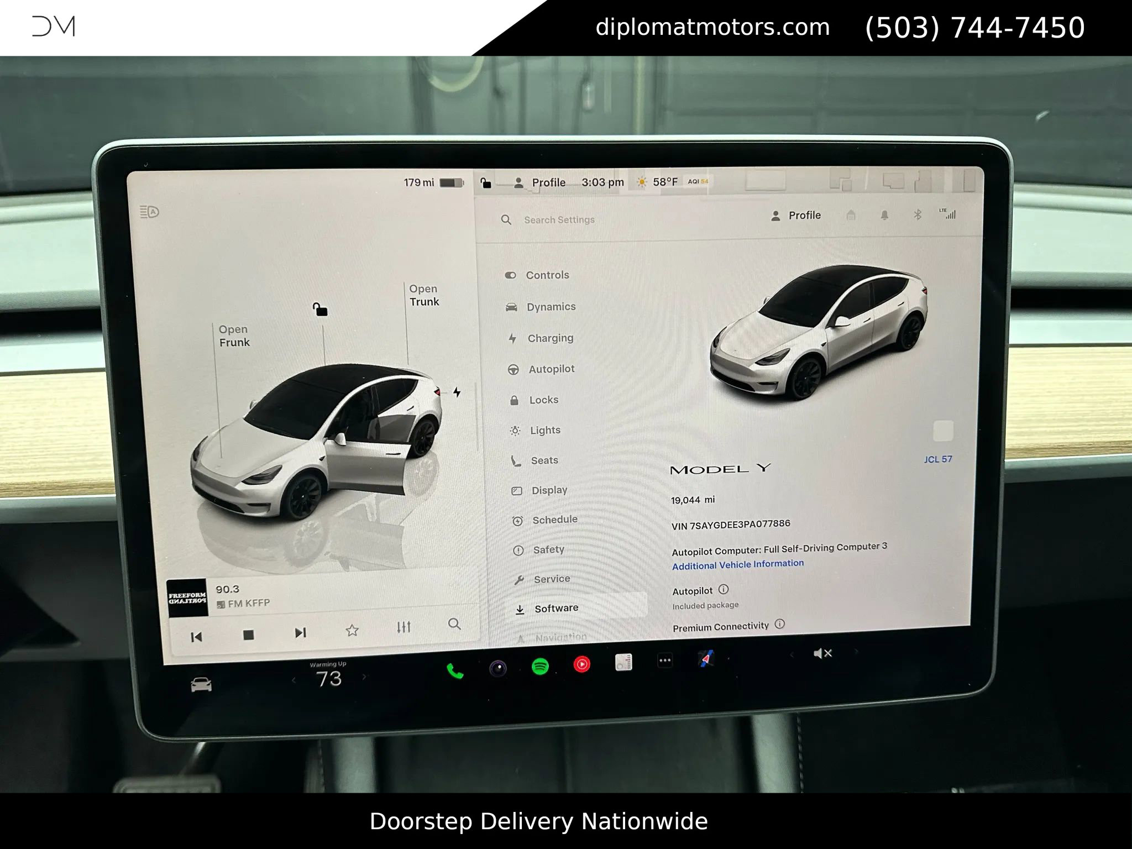Screen dimensions: 1132x849
Task: Open the notifications bell icon
Action: [885, 216]
